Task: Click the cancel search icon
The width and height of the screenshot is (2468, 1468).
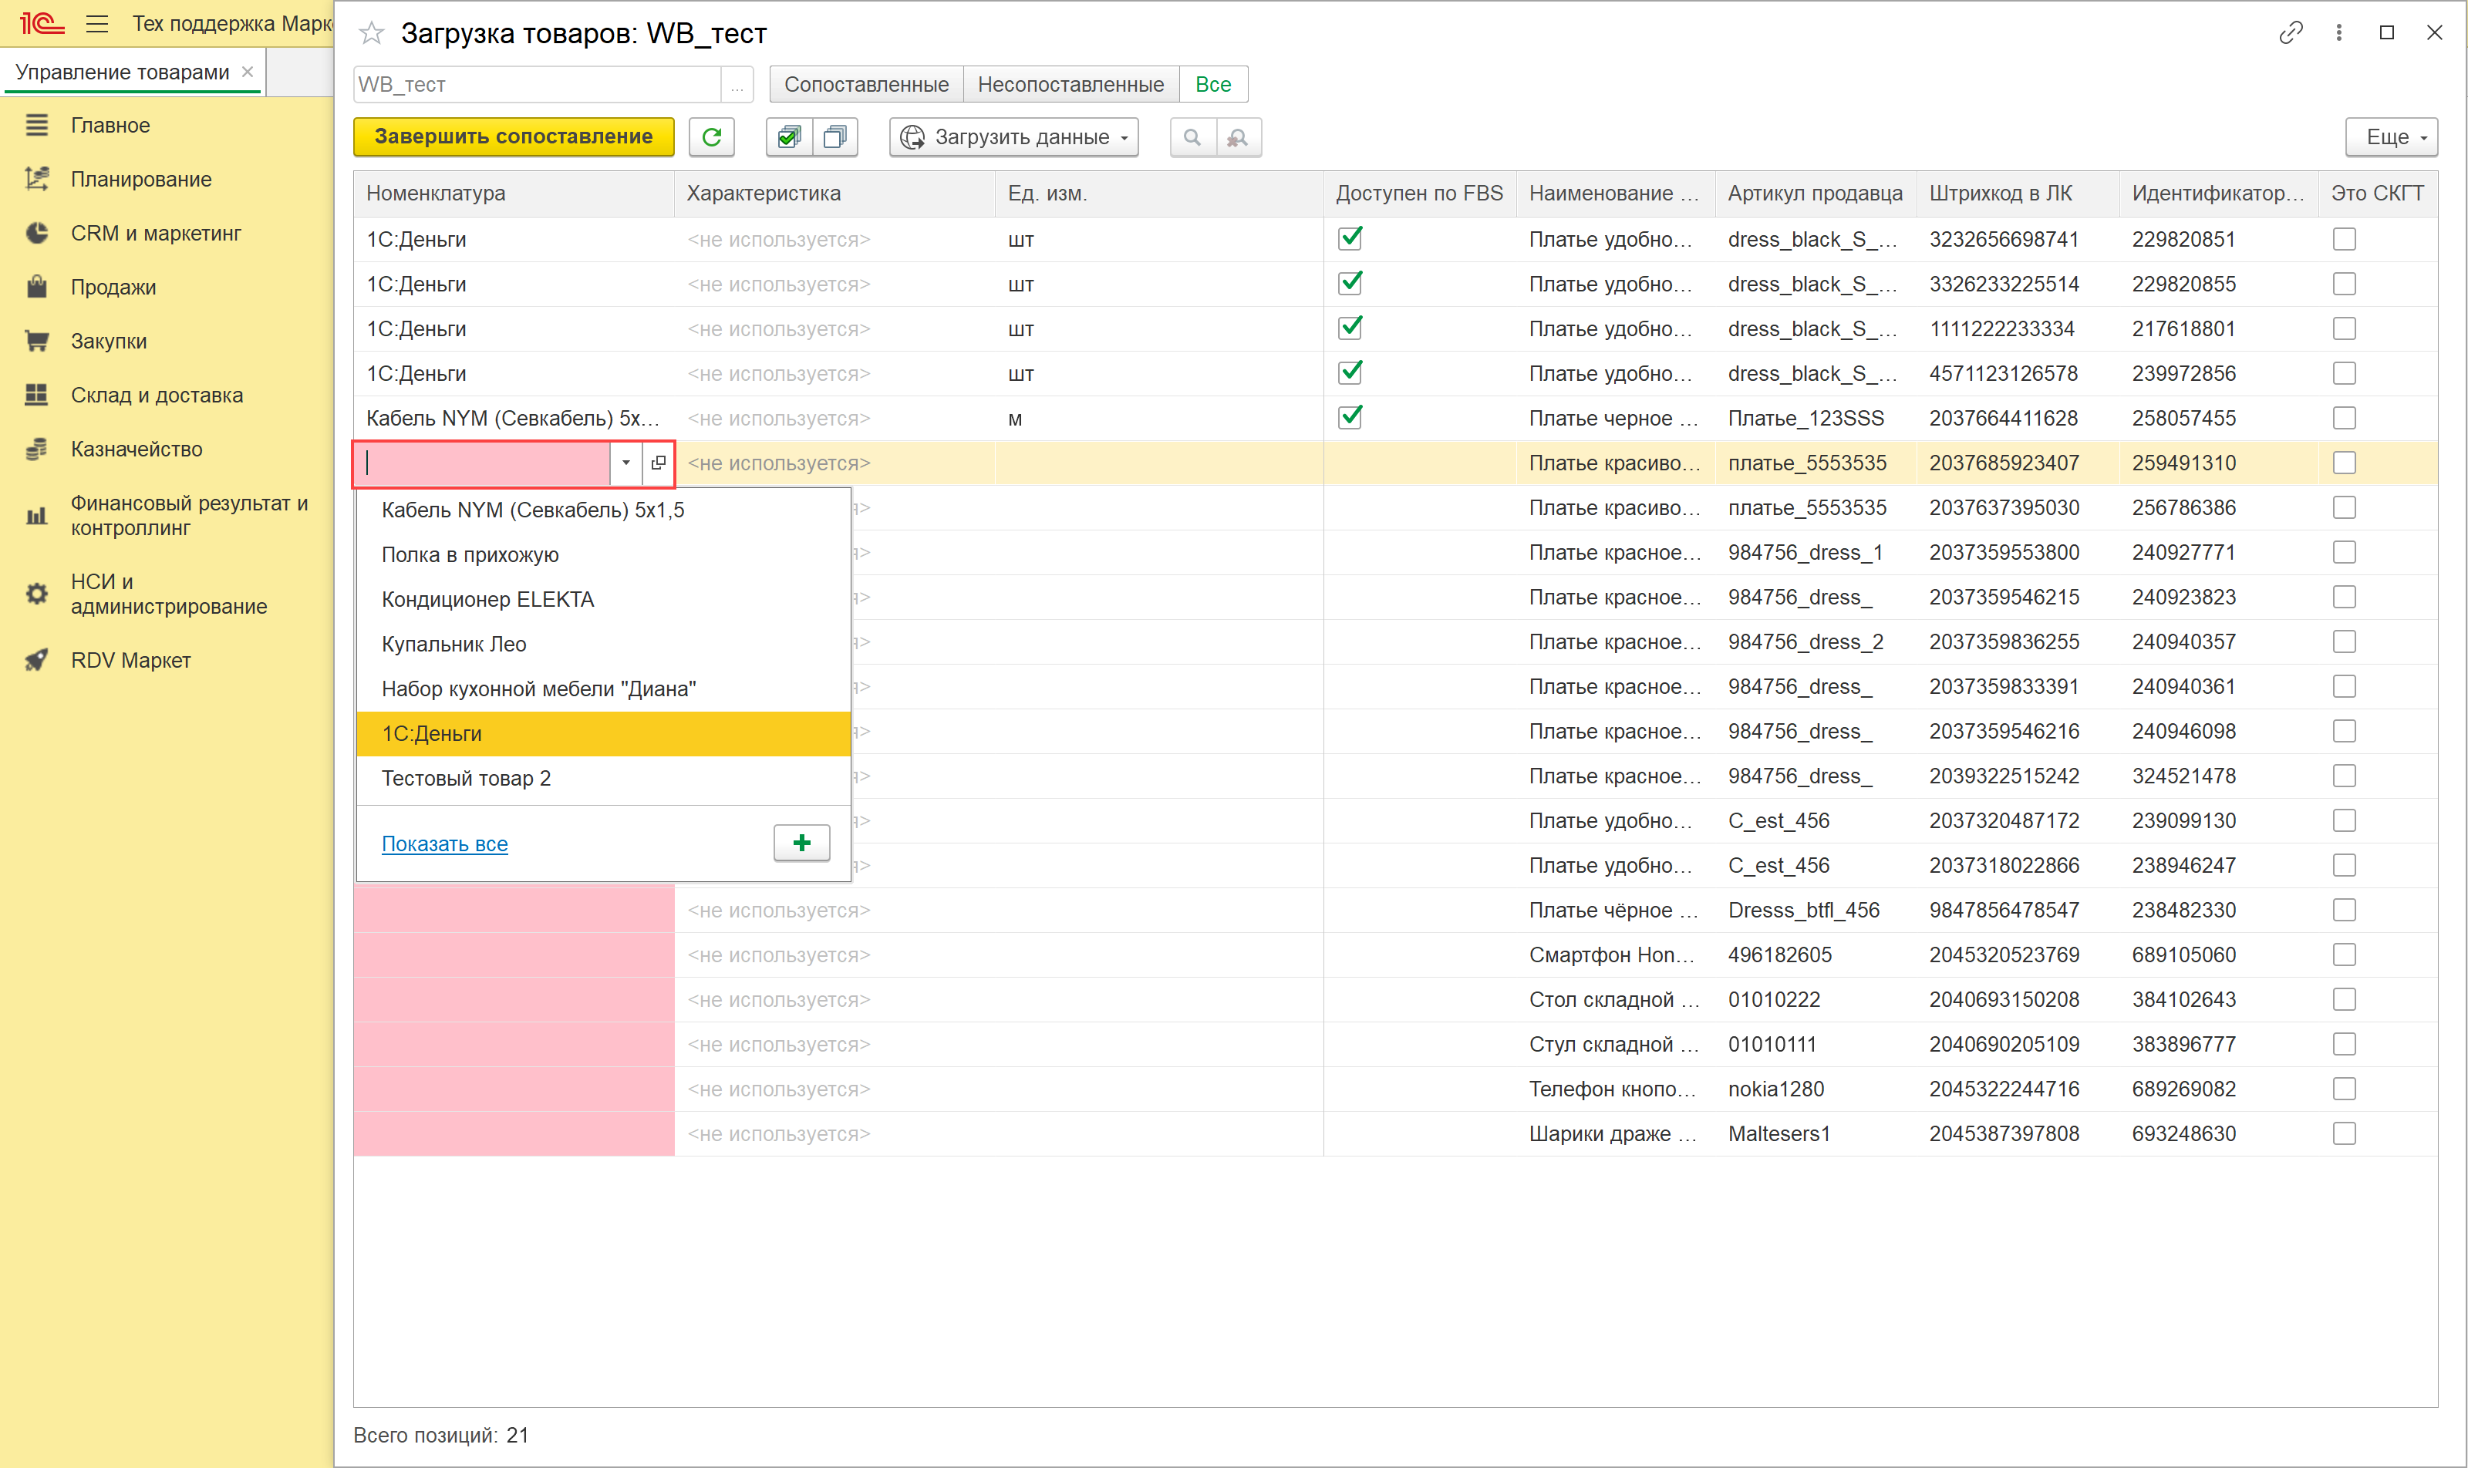Action: pyautogui.click(x=1237, y=137)
